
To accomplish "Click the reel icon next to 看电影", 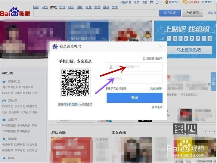I will point(4,139).
